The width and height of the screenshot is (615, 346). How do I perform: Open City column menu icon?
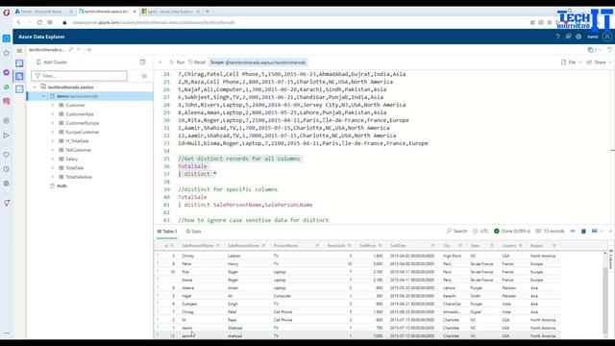click(x=460, y=246)
